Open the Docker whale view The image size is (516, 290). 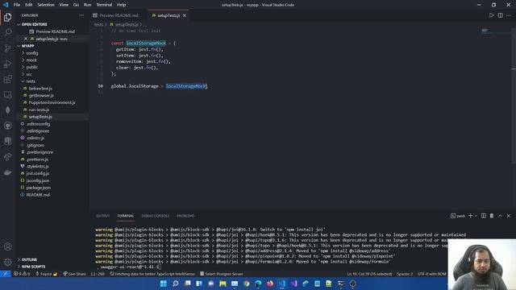click(x=7, y=172)
